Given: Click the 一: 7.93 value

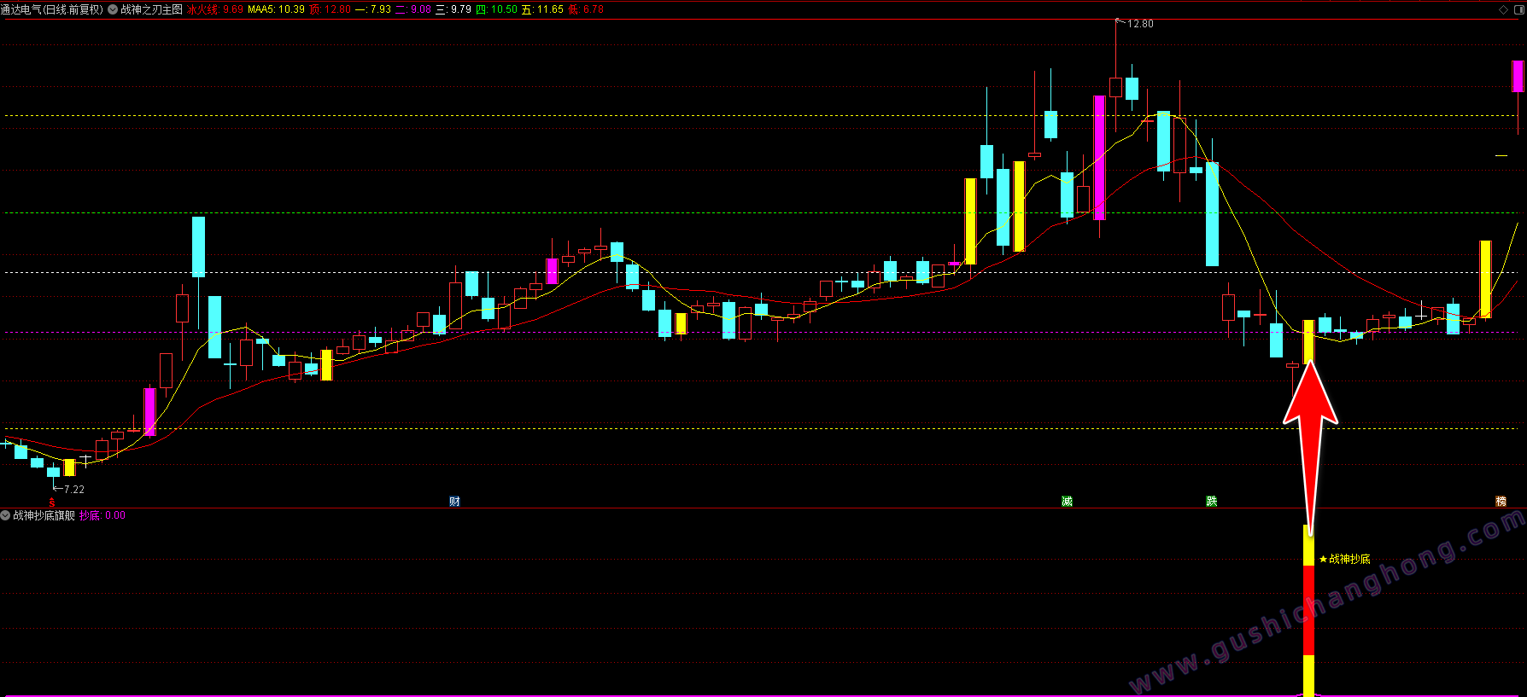Looking at the screenshot, I should tap(373, 9).
